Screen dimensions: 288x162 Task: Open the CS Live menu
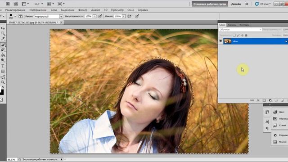point(263,4)
